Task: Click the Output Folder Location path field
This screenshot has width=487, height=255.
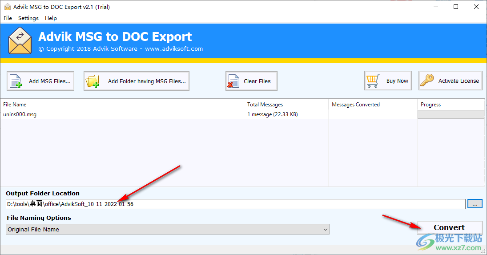Action: click(235, 204)
